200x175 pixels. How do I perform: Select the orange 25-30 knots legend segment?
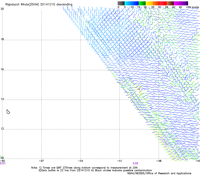point(156,3)
